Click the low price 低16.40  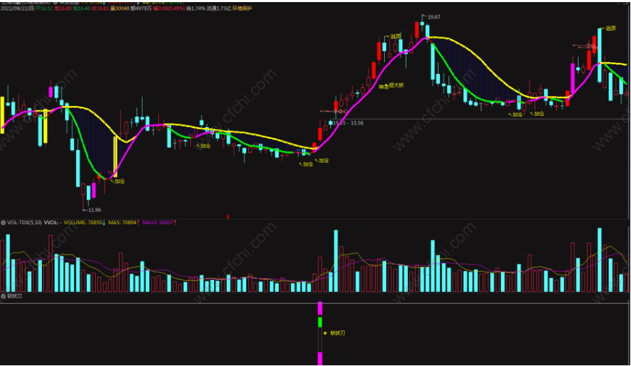pyautogui.click(x=82, y=8)
